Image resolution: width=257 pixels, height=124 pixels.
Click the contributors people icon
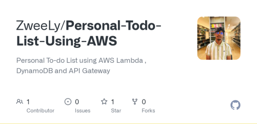point(20,102)
